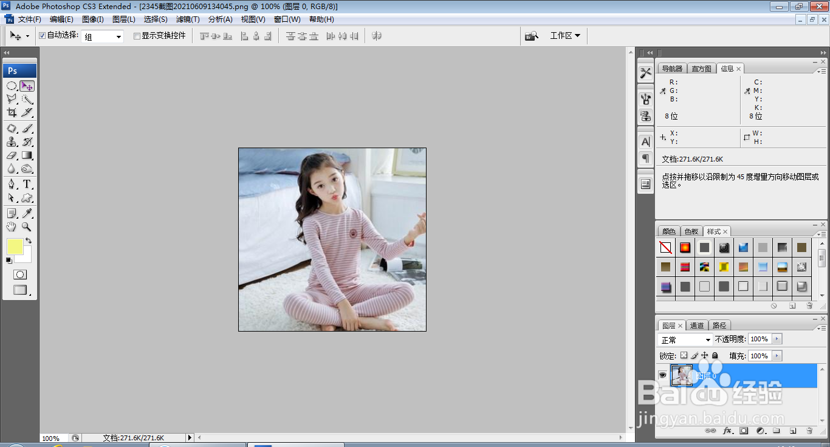Select the Crop tool
The image size is (830, 447).
coord(12,113)
